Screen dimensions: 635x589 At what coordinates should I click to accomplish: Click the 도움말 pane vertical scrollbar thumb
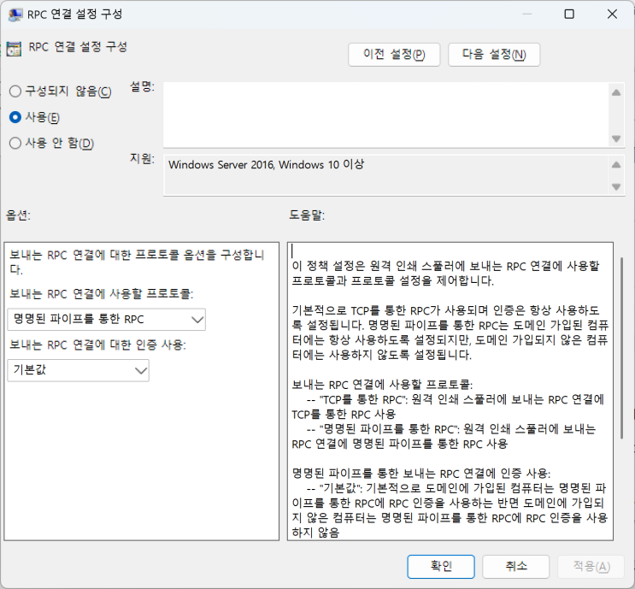621,348
